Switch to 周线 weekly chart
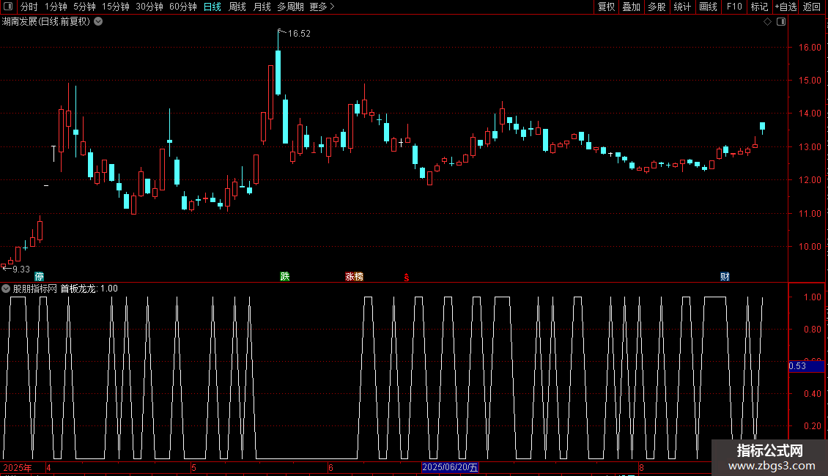This screenshot has width=828, height=476. tap(237, 7)
